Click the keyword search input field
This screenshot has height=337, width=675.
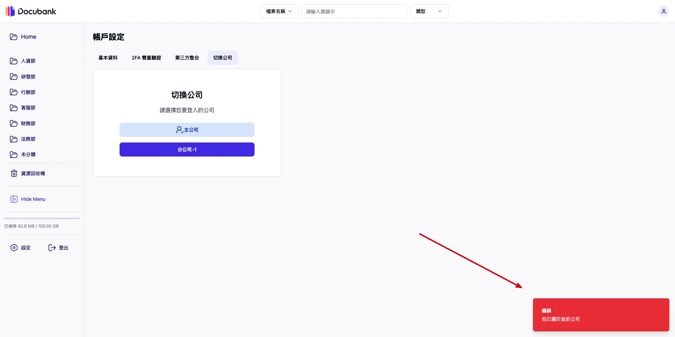pyautogui.click(x=354, y=11)
